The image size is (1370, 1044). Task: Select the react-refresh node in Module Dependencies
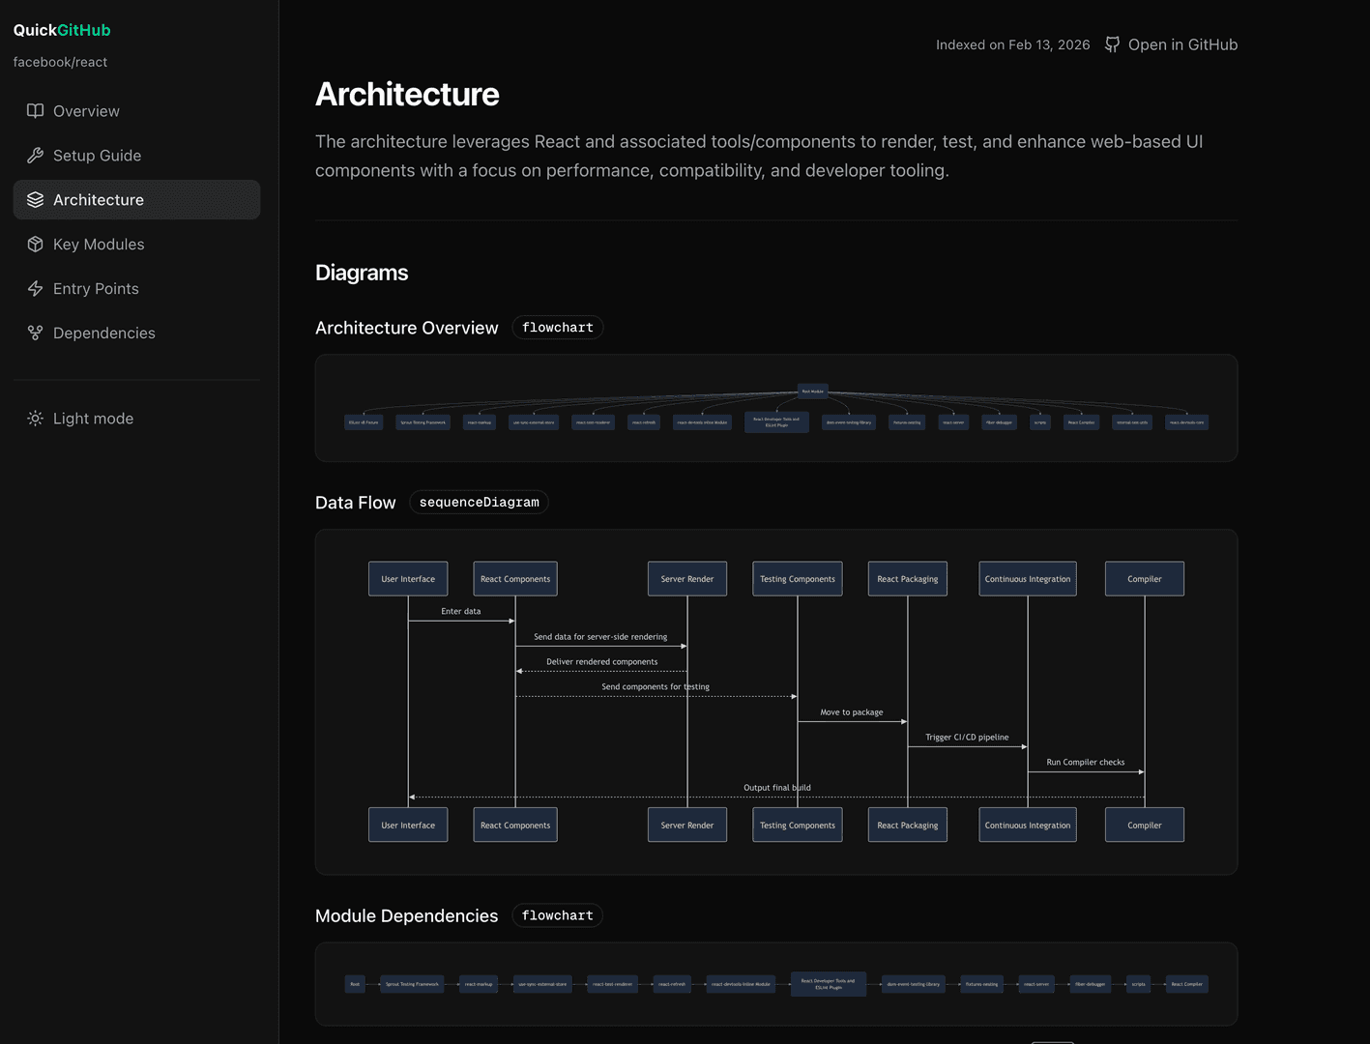672,984
